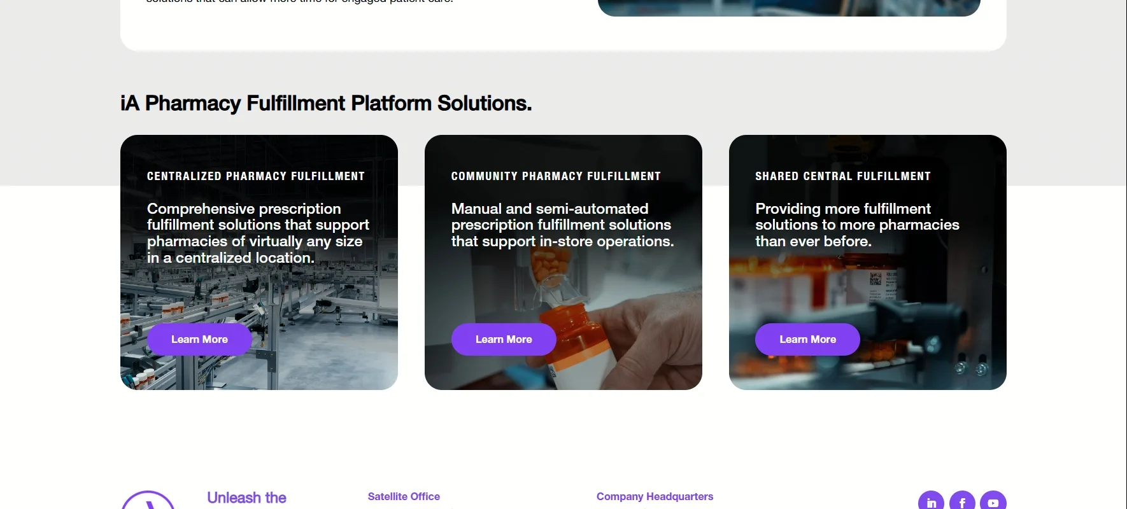Click the 'Unleash the' footer tagline
This screenshot has width=1127, height=509.
pyautogui.click(x=246, y=498)
